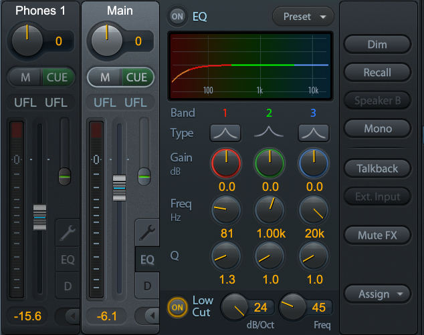Select Band 1 filter type icon
The image size is (424, 335).
225,133
